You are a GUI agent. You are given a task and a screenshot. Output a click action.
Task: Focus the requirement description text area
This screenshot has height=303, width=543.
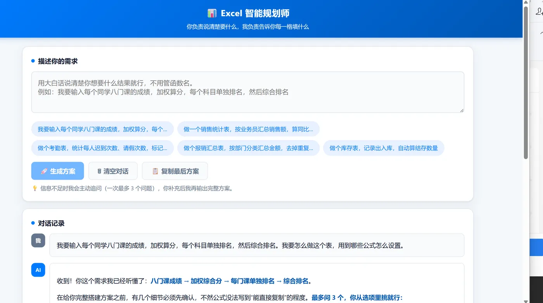(x=248, y=92)
